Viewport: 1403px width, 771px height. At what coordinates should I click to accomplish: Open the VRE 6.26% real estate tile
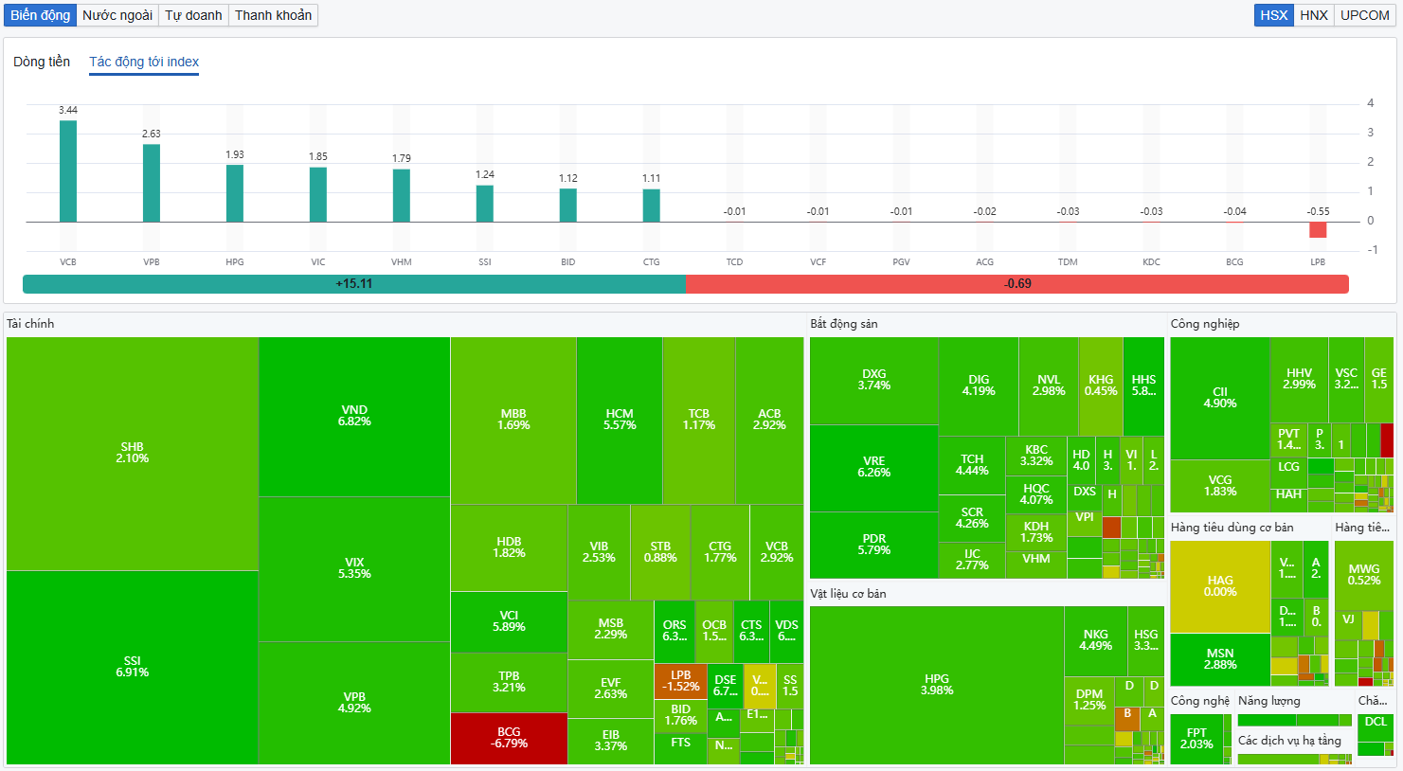pyautogui.click(x=873, y=468)
